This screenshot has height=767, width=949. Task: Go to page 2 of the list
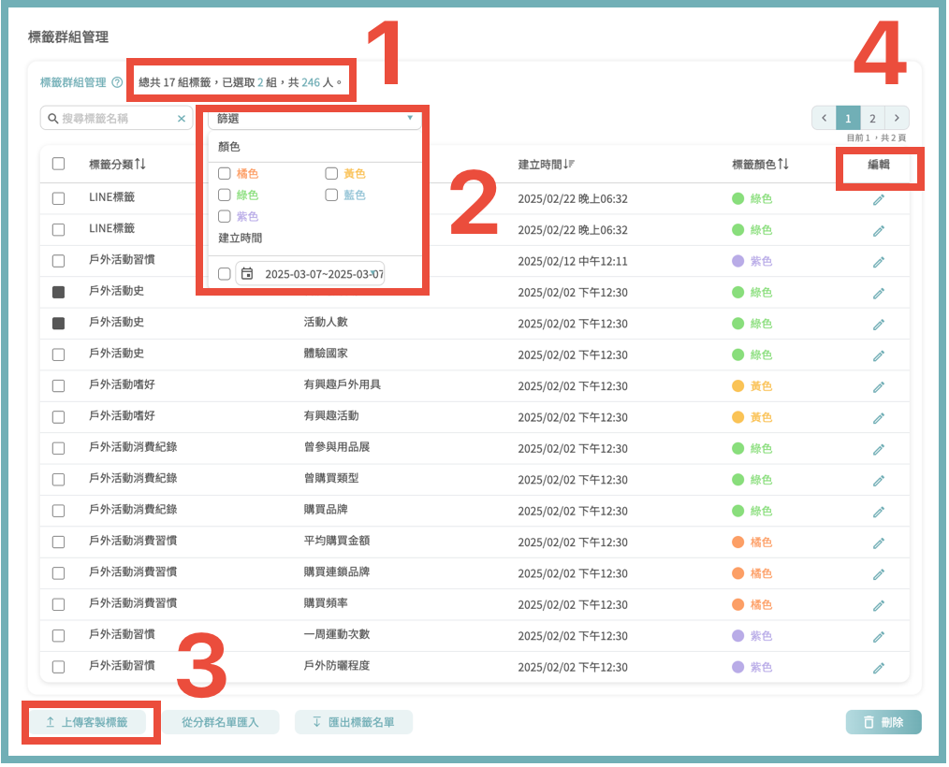point(872,119)
